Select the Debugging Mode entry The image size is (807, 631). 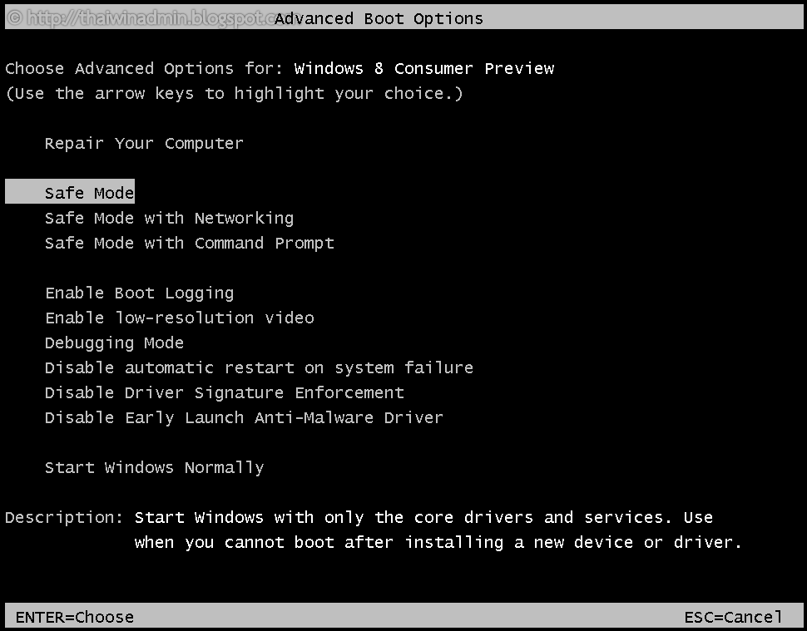click(x=114, y=343)
